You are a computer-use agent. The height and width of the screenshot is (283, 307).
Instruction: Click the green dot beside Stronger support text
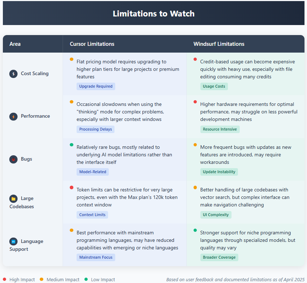pos(195,230)
